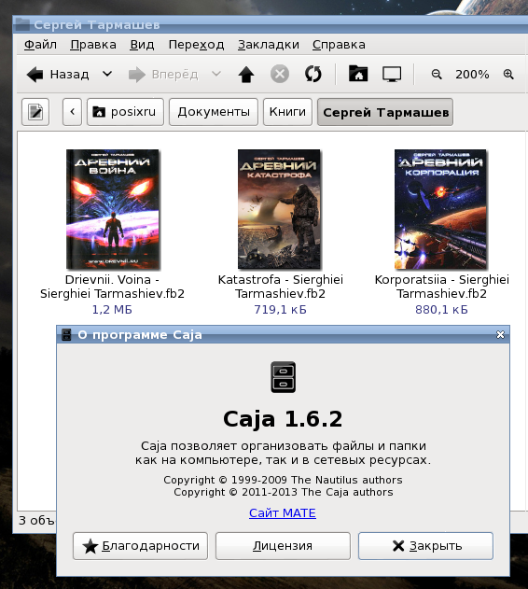This screenshot has height=589, width=528.
Task: Click the Caja authors copyright line
Action: [x=284, y=492]
